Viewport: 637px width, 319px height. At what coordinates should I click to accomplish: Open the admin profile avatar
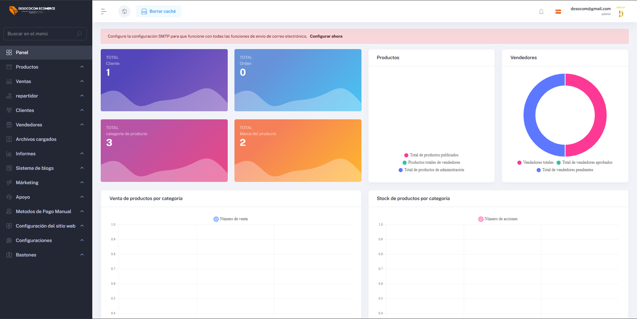621,12
